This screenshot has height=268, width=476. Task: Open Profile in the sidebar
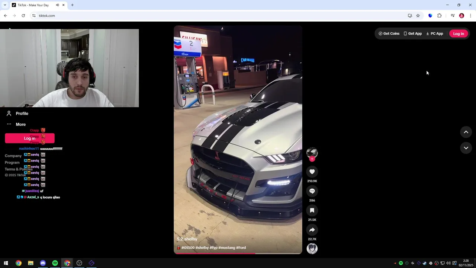click(17, 114)
